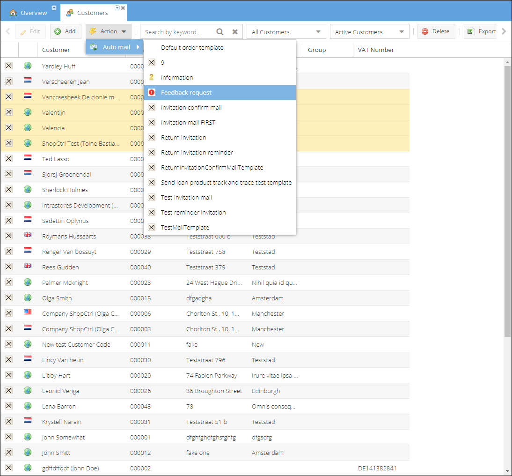
Task: Toggle the checkbox for Palmer Mcknight
Action: (x=9, y=283)
